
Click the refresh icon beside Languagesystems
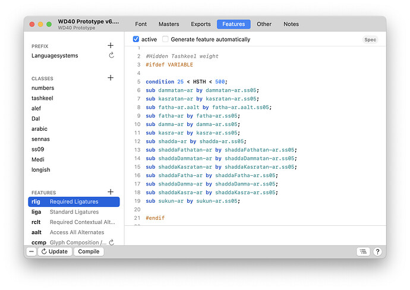tap(111, 56)
